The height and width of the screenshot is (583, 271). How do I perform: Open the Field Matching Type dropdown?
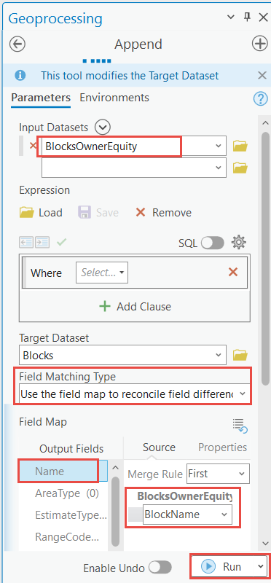tap(134, 394)
